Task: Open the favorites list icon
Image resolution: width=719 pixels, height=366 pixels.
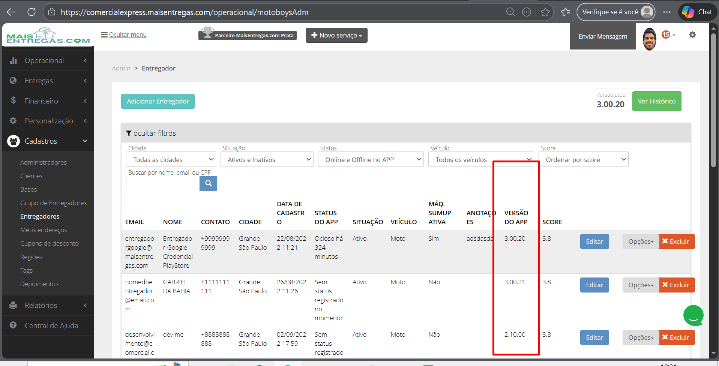Action: click(x=566, y=12)
